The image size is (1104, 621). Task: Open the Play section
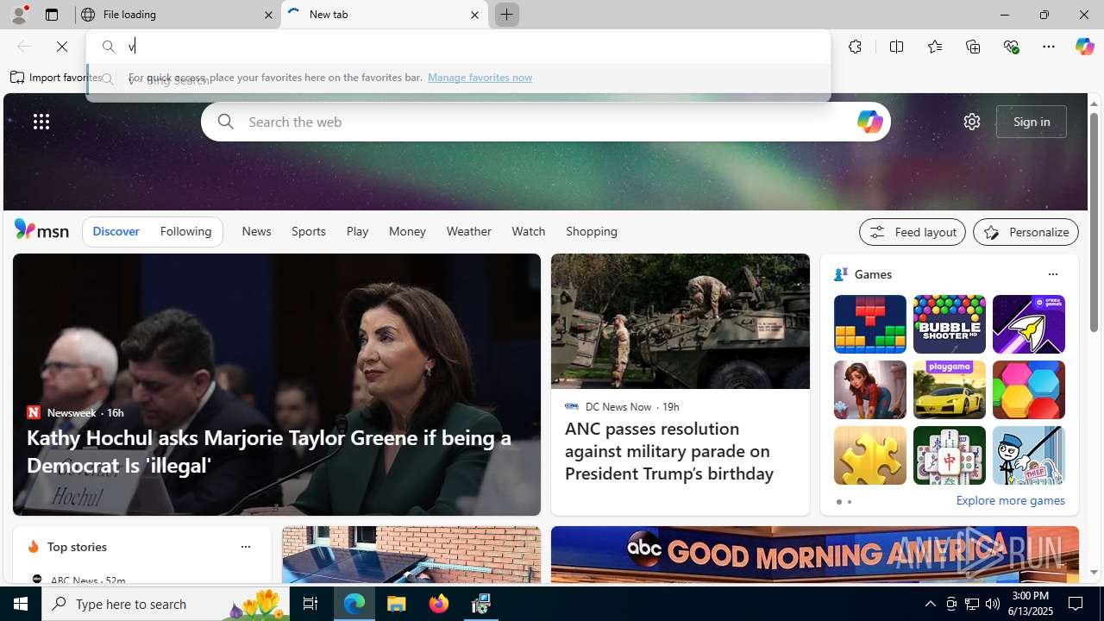(x=357, y=231)
